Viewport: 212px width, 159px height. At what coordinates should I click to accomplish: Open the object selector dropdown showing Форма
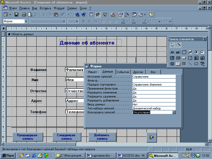tap(26, 21)
